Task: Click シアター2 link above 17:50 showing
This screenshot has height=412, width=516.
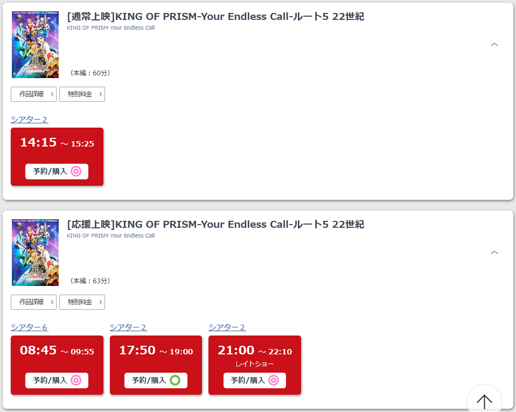Action: tap(128, 327)
